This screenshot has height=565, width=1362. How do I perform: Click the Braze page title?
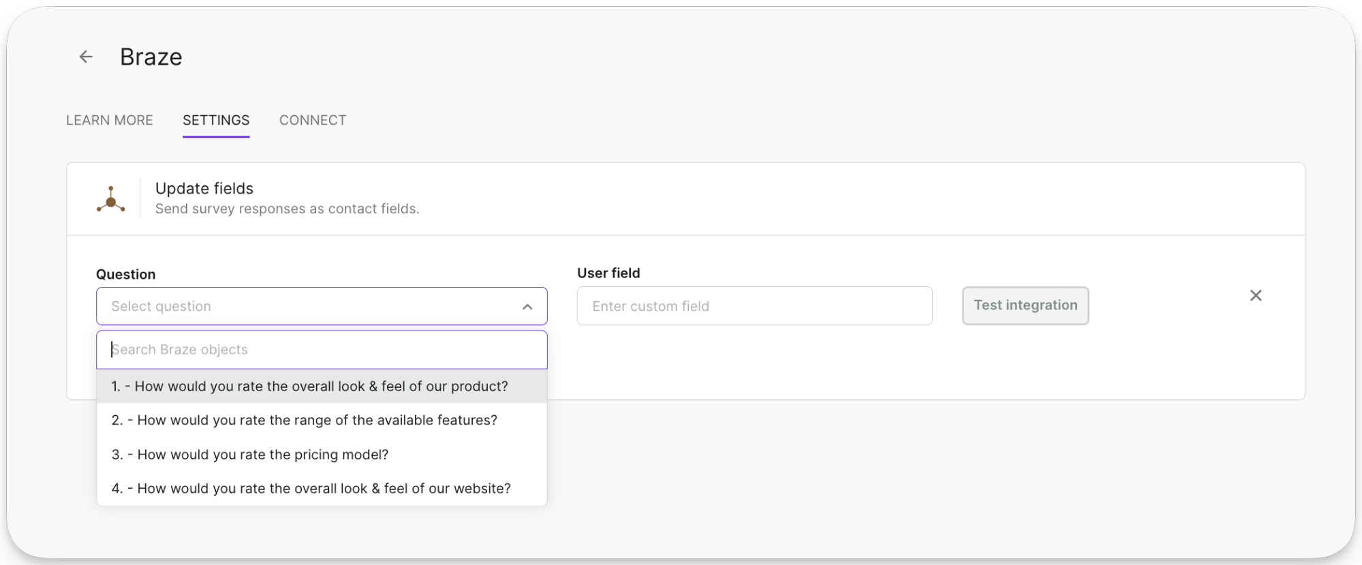click(151, 57)
